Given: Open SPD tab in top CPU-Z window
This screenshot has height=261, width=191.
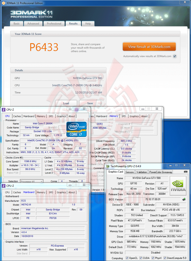Looking at the screenshot, I should 51,116.
